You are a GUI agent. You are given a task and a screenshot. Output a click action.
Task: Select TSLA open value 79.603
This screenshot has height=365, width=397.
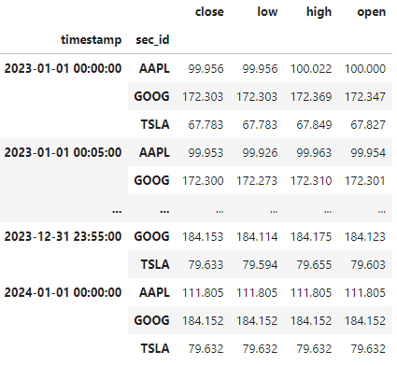click(x=368, y=265)
